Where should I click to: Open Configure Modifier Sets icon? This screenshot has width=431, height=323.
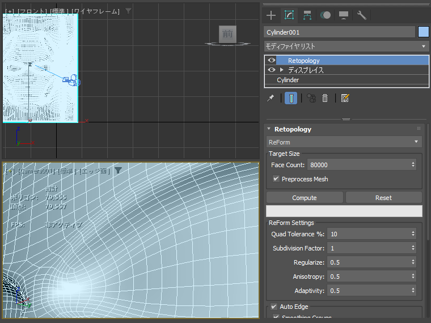pos(345,98)
